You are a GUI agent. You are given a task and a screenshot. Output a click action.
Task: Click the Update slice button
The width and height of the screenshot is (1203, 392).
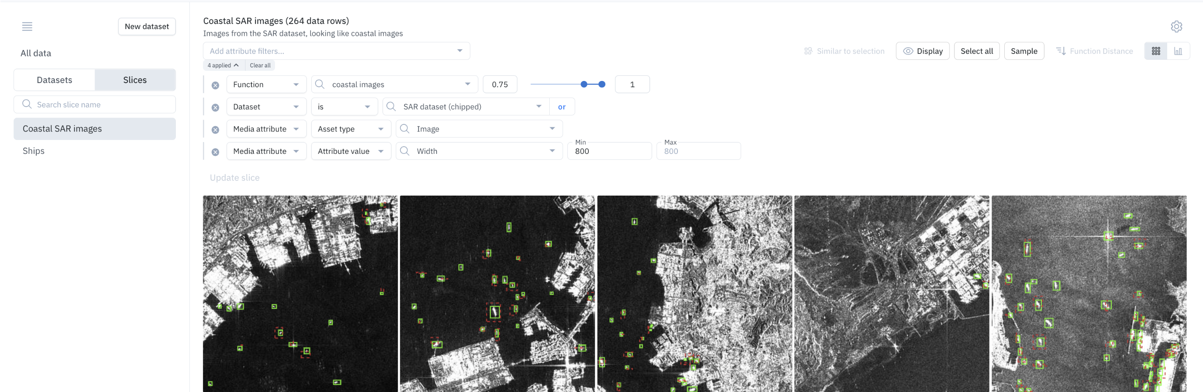[235, 178]
